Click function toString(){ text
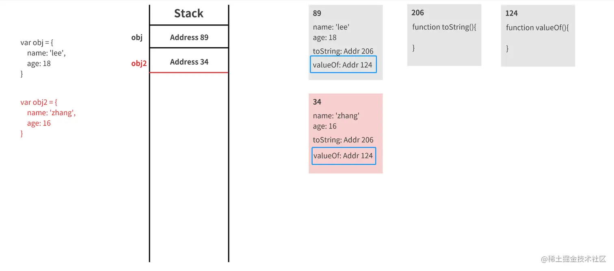614x271 pixels. click(444, 27)
